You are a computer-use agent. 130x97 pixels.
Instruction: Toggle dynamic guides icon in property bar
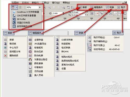101,13
